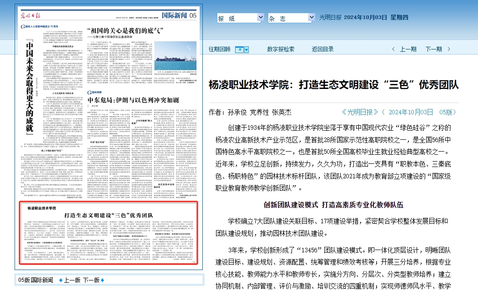Click the 《光明日报》 source link under title
Viewport: 478px width, 290px height.
(360, 112)
